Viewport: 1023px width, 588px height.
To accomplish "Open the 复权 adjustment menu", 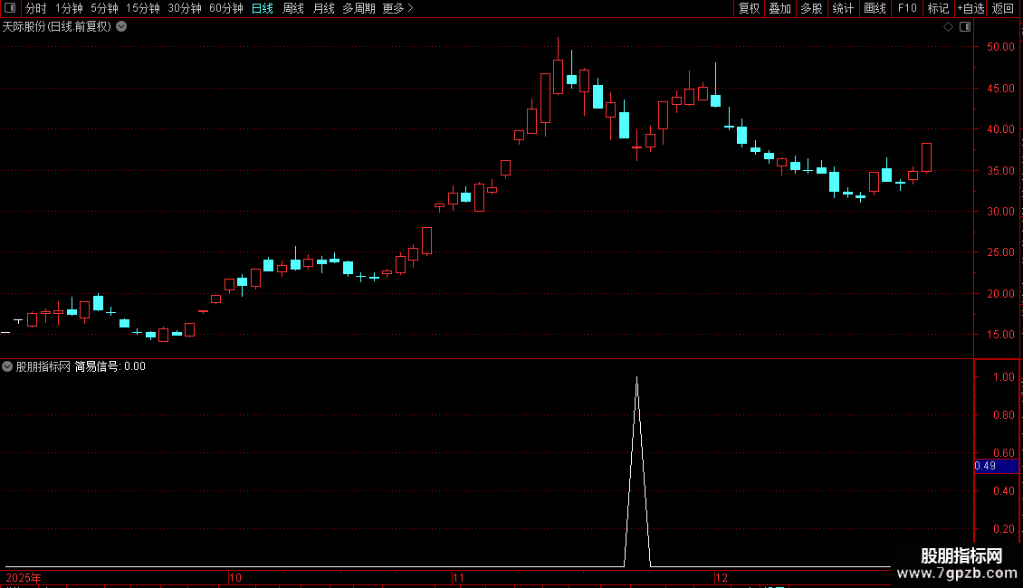I will click(x=749, y=8).
